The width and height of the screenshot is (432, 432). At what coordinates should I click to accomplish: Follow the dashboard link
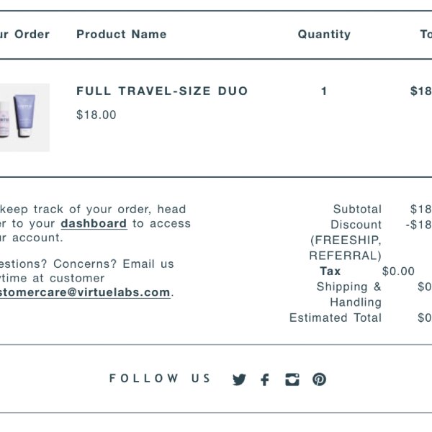(x=94, y=223)
